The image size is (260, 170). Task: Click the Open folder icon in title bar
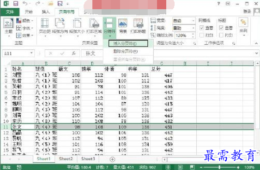pos(50,4)
